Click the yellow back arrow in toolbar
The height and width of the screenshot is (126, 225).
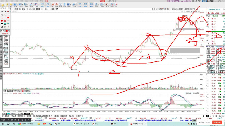3,5
